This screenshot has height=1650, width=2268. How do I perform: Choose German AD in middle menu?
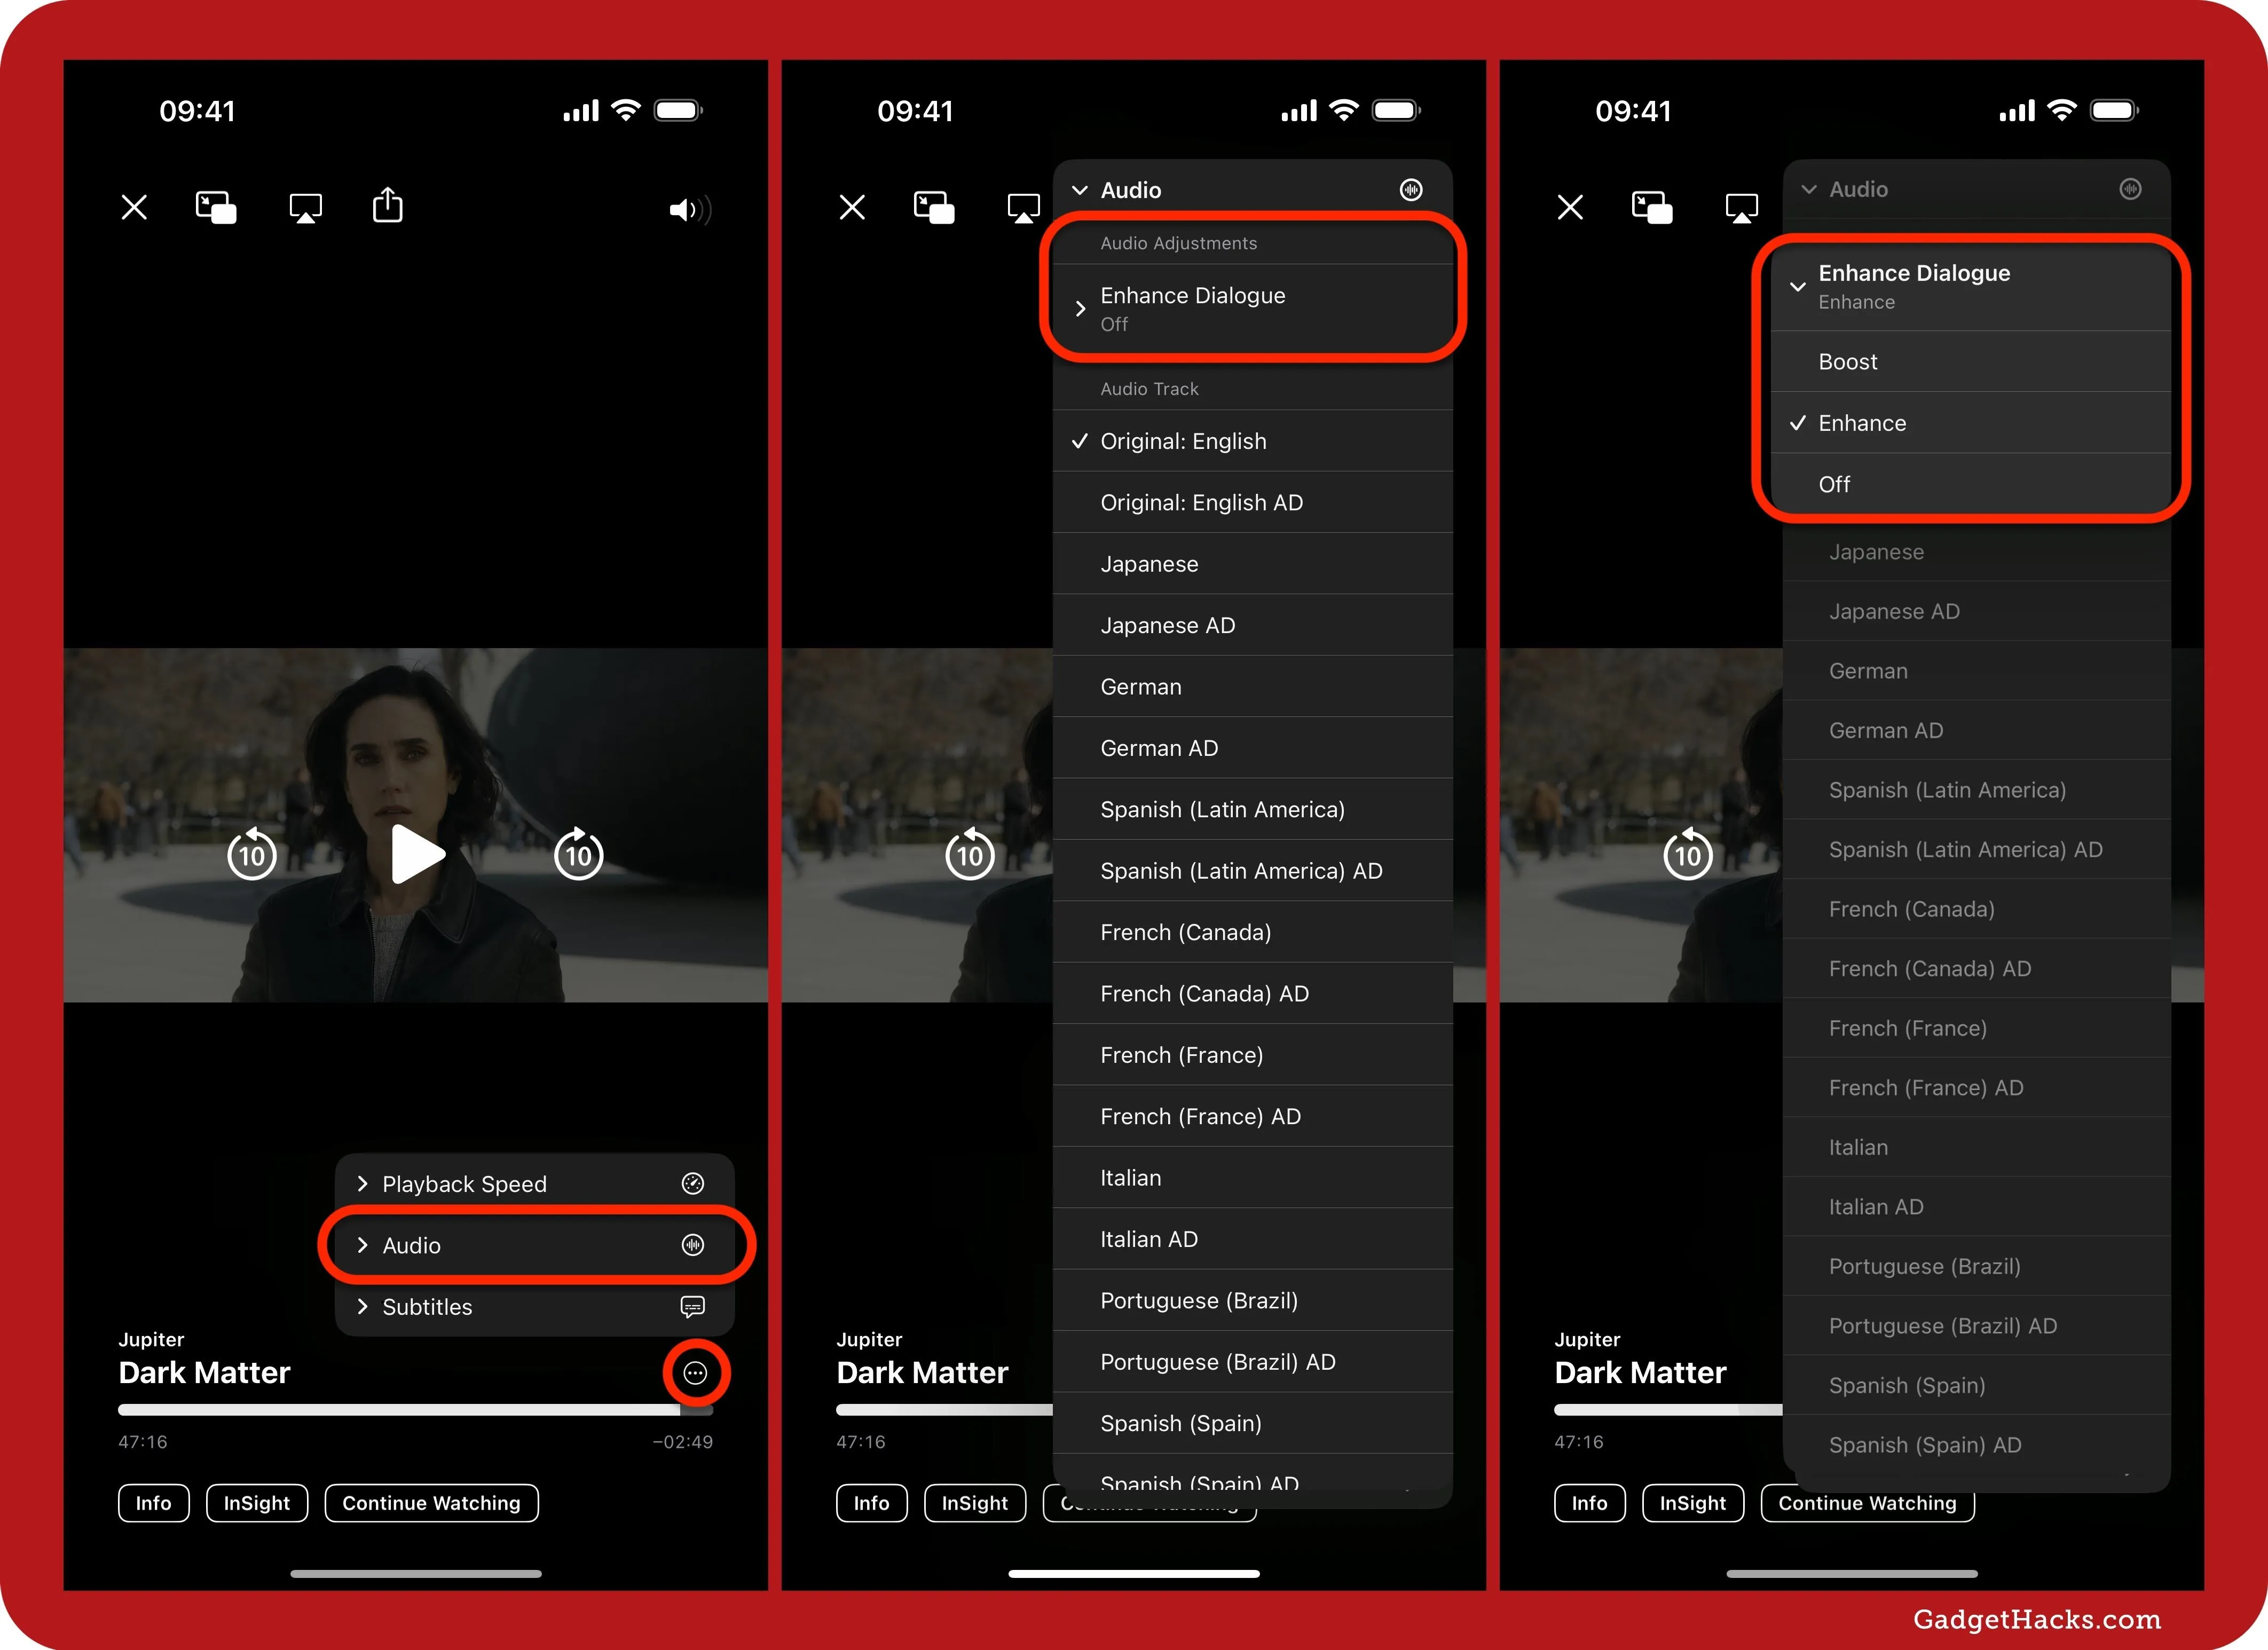pos(1253,748)
